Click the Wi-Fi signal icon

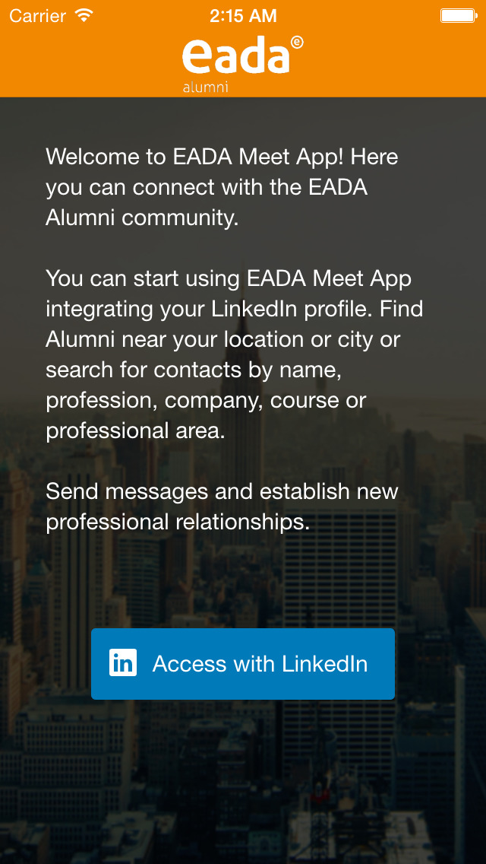click(85, 15)
